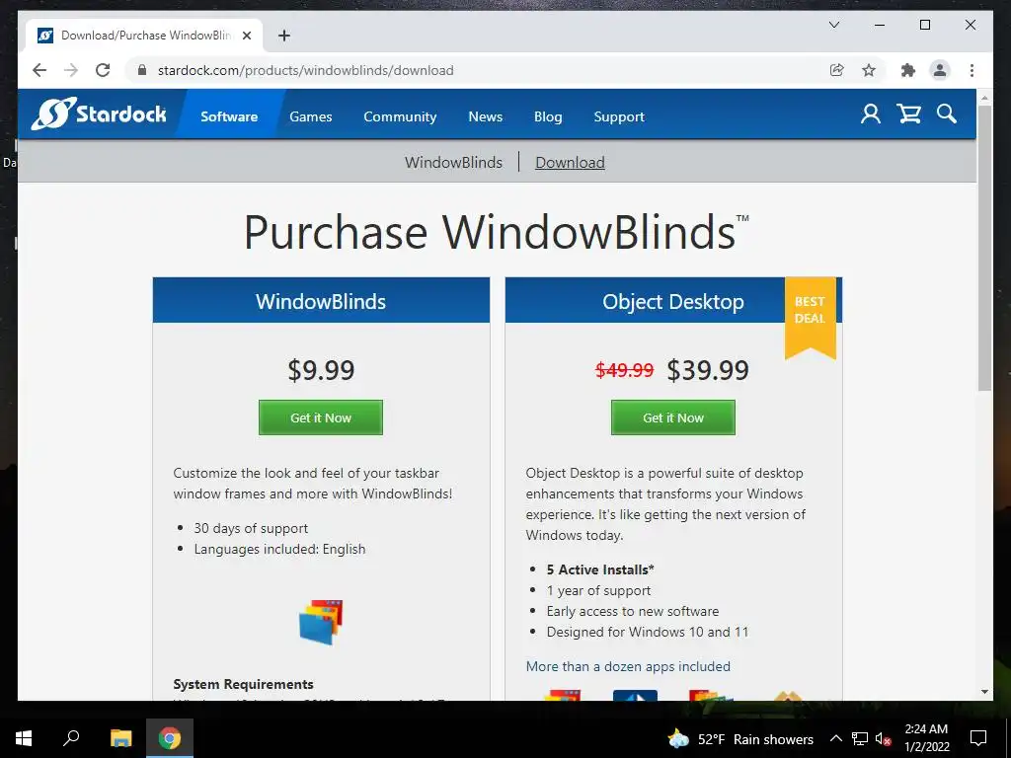The image size is (1011, 758).
Task: Click the browser forward arrow
Action: [x=71, y=70]
